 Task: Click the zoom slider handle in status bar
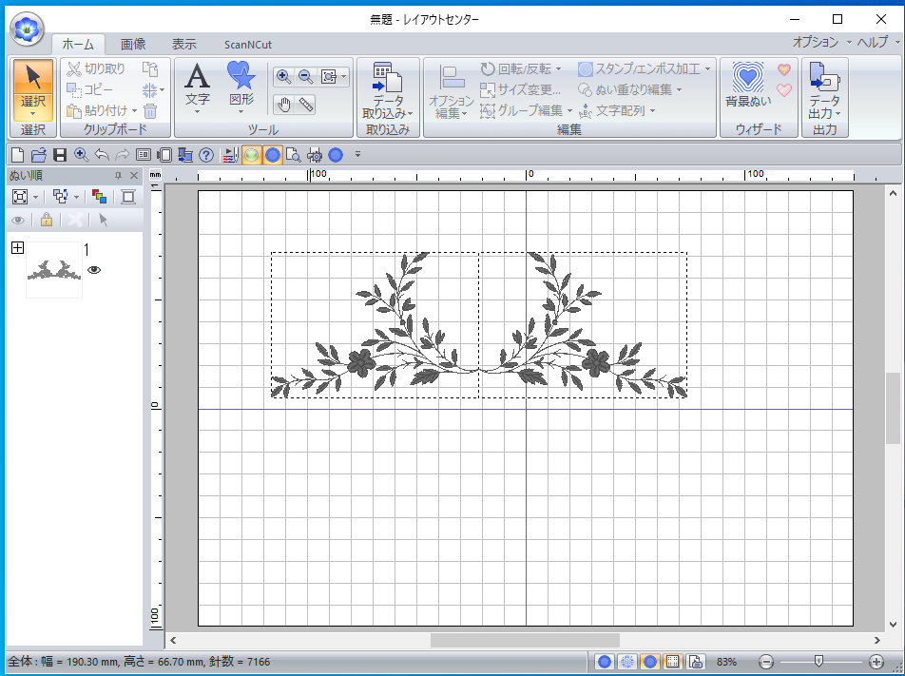(818, 662)
